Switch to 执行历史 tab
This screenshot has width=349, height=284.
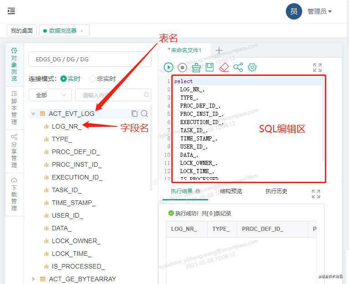coord(276,191)
